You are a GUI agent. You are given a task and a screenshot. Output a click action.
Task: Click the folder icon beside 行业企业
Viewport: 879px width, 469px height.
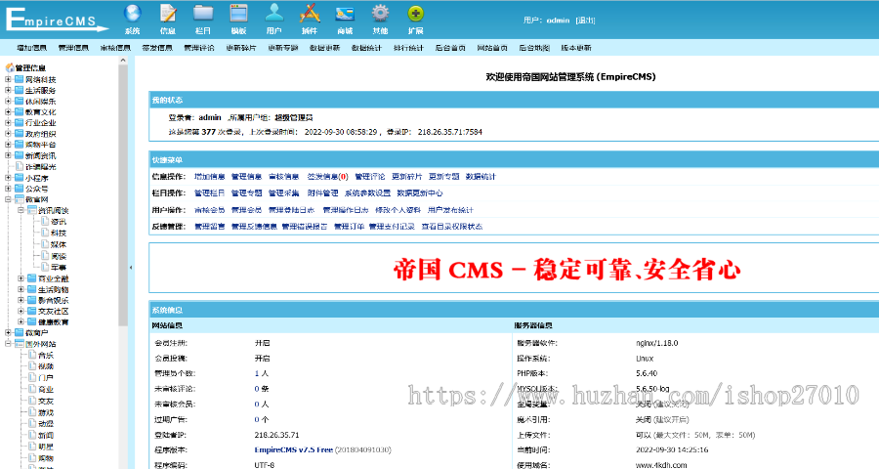pyautogui.click(x=20, y=123)
